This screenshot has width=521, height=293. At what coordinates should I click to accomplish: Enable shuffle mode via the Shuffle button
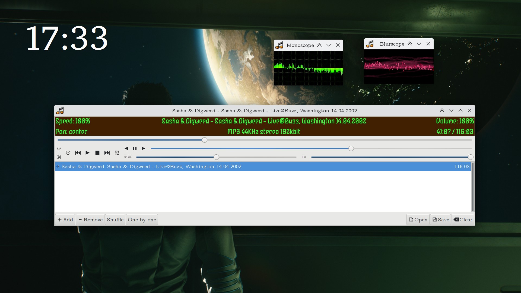(115, 220)
